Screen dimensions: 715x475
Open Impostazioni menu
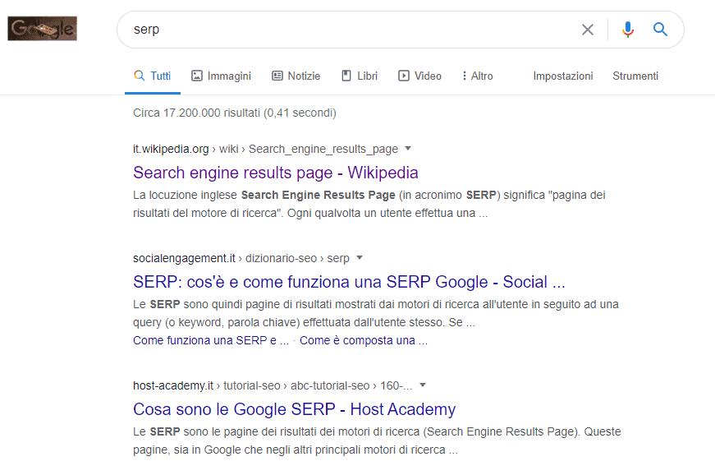pos(563,76)
